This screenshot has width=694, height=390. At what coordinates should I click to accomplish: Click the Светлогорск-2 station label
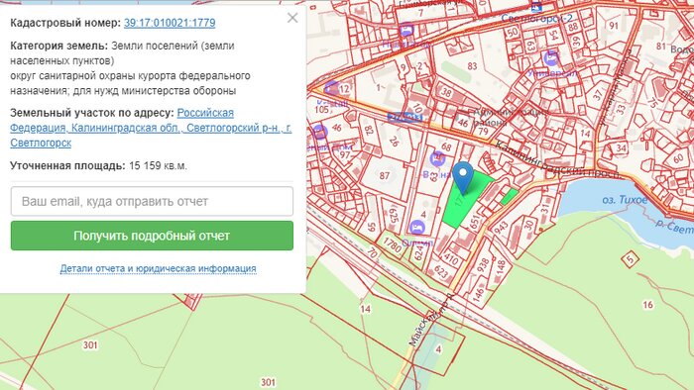536,18
